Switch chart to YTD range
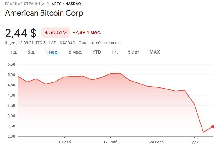The height and width of the screenshot is (148, 223). click(97, 52)
